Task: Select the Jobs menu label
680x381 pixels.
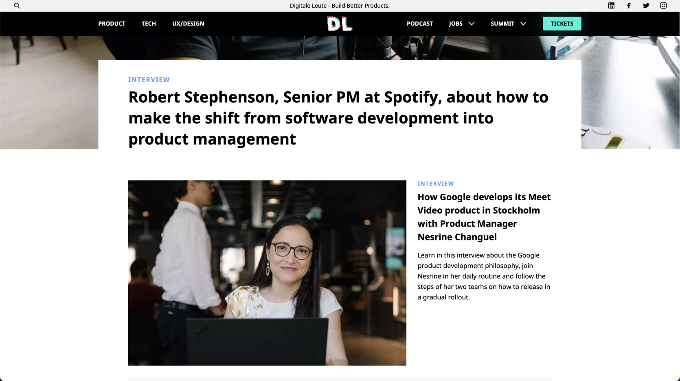Action: (456, 24)
